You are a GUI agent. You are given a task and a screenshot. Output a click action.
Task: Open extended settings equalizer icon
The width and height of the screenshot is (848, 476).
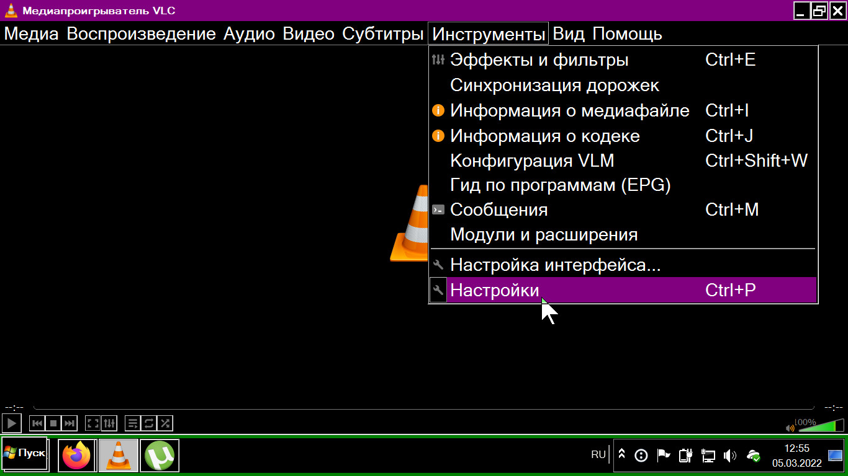coord(109,423)
